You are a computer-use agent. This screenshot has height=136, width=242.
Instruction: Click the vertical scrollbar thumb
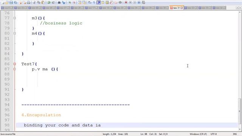(240, 111)
